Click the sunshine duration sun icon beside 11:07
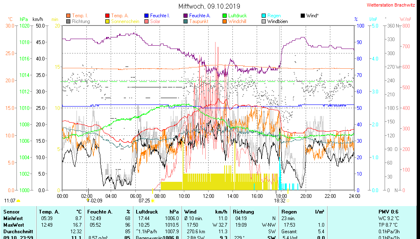 pos(19,201)
